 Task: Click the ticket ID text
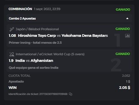(x=38, y=94)
